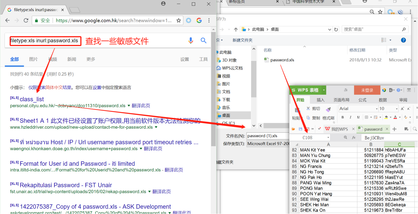Go up one folder in the Save As dialog
The image size is (418, 214).
click(x=236, y=29)
